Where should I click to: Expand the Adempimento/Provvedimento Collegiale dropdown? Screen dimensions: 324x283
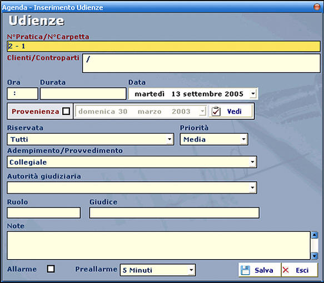tap(252, 162)
